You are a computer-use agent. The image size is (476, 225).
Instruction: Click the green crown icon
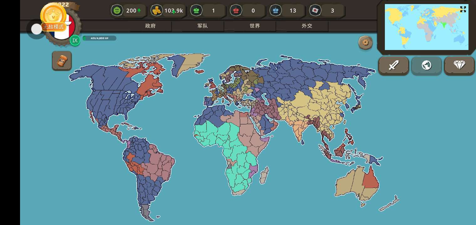click(196, 11)
